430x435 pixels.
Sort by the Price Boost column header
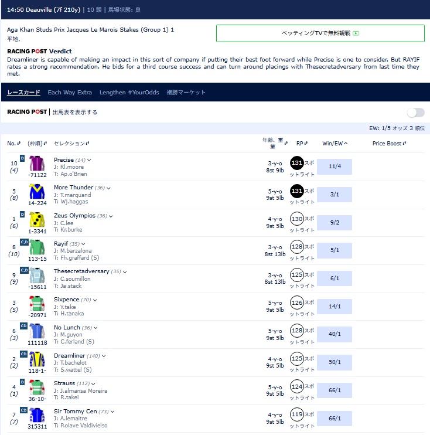pos(389,144)
